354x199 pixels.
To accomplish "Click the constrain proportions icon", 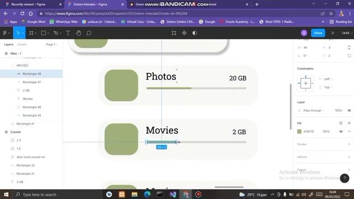I will [349, 48].
